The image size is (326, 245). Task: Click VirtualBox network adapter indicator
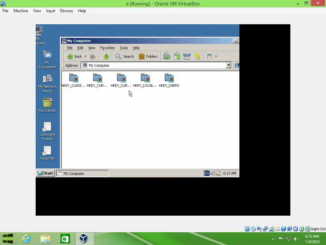pyautogui.click(x=265, y=229)
